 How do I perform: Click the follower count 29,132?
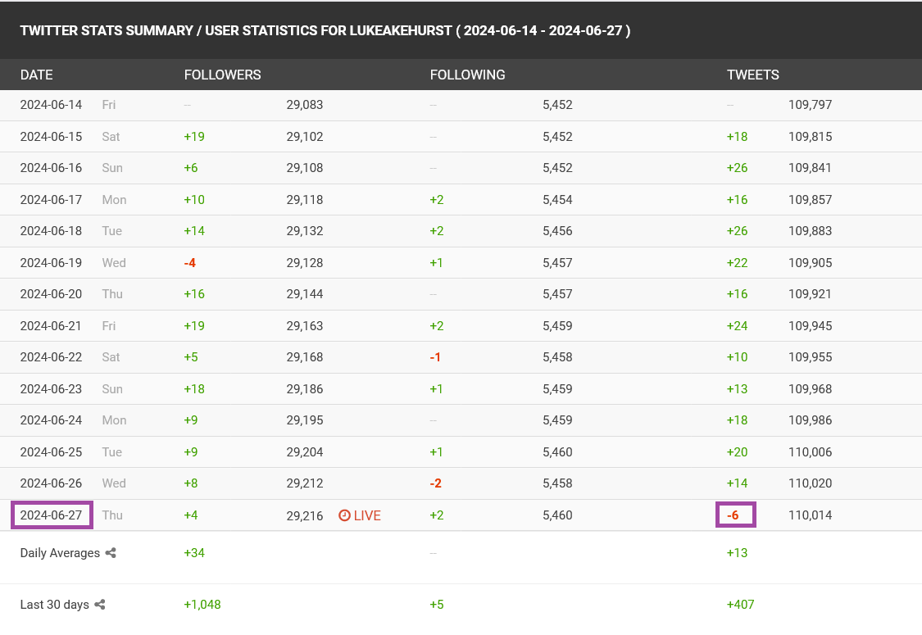coord(305,230)
